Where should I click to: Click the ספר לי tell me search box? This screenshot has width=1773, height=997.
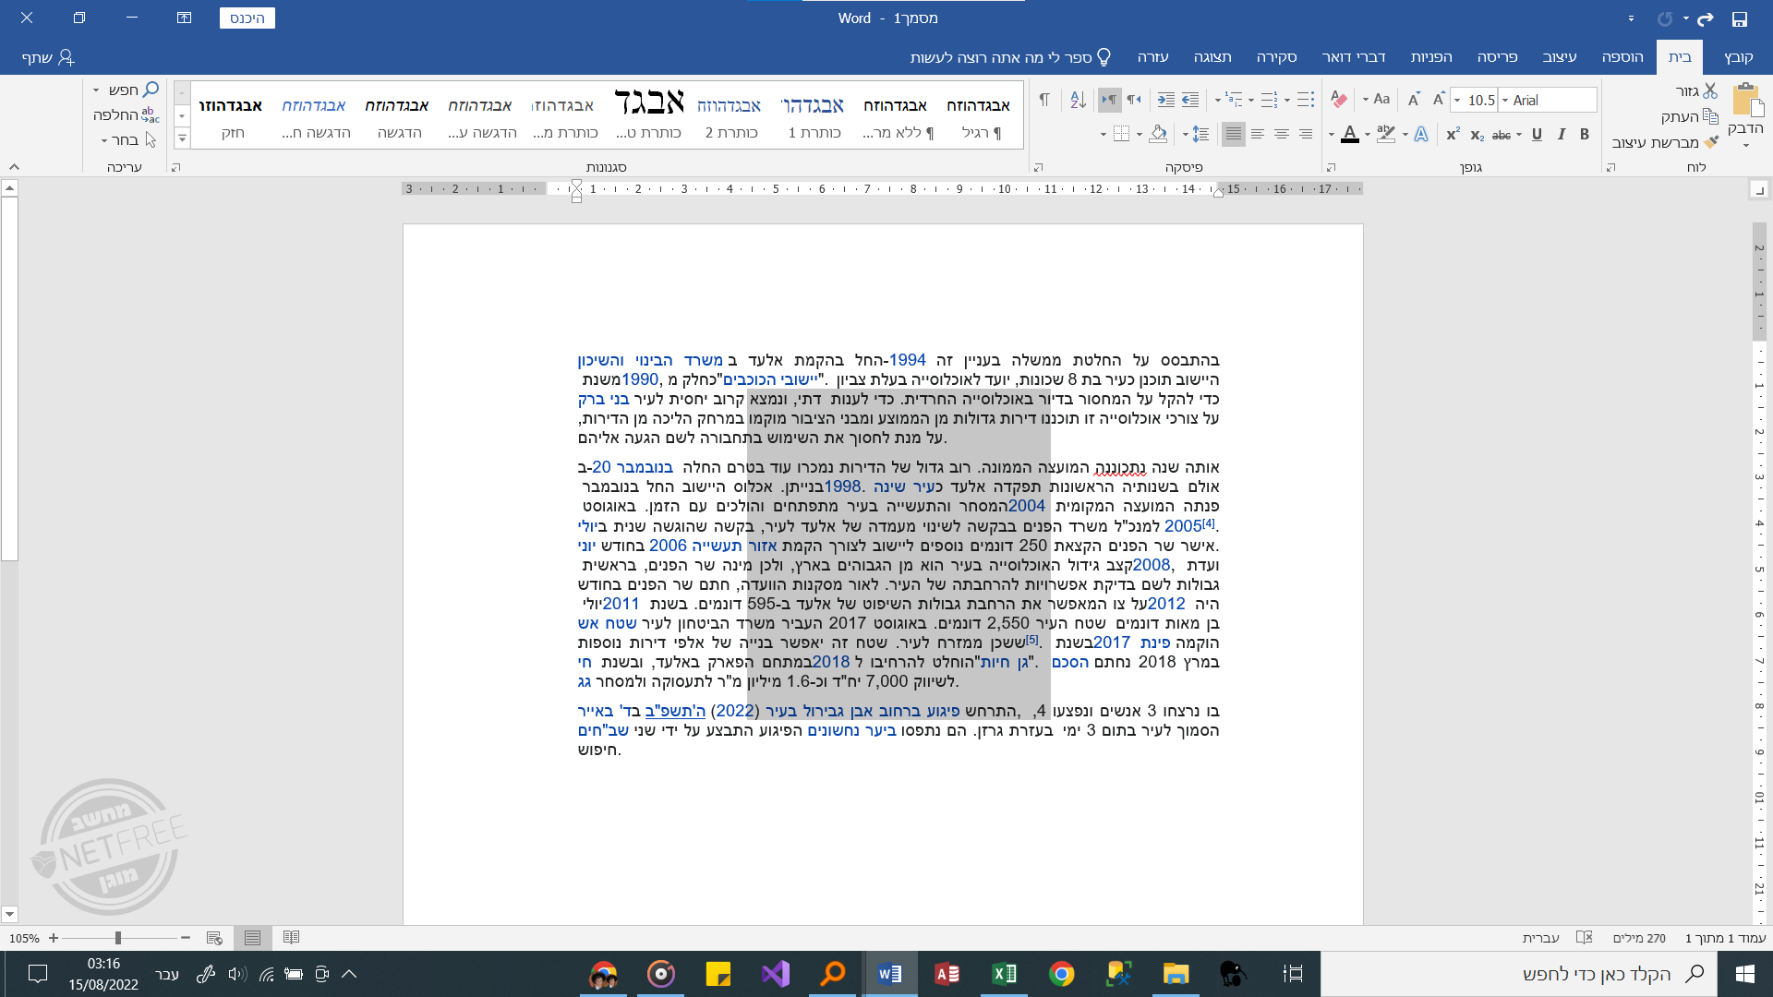tap(1010, 57)
